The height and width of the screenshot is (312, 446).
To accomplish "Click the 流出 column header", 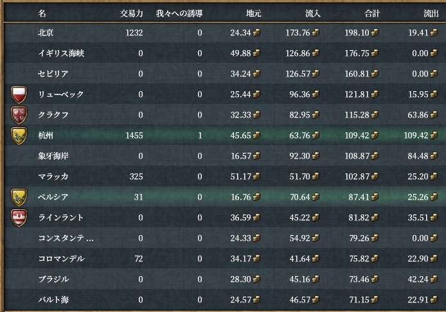I will pos(426,13).
